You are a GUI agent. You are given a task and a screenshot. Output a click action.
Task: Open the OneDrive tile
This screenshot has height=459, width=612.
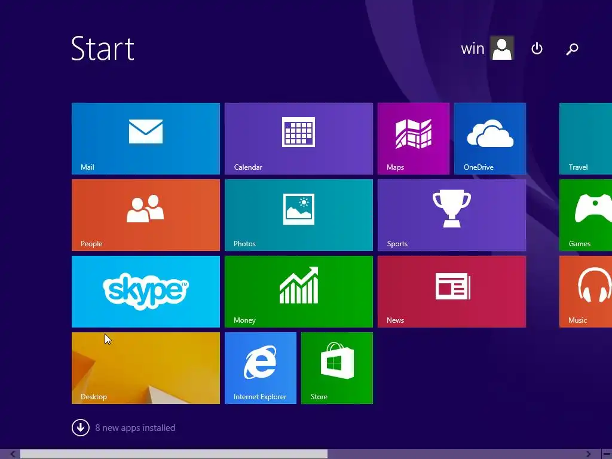(x=490, y=139)
